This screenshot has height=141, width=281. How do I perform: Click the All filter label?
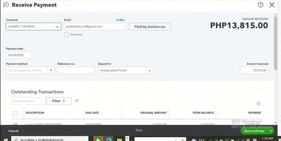[77, 101]
